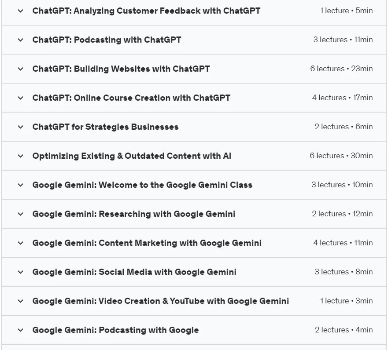Expand Podcasting with Google section chevron
The width and height of the screenshot is (388, 350).
21,330
